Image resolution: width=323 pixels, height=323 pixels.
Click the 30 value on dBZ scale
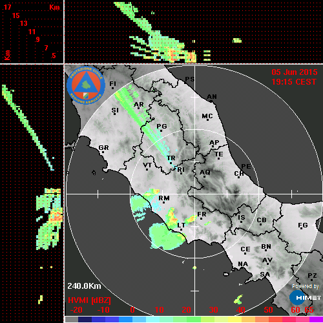[213, 310]
